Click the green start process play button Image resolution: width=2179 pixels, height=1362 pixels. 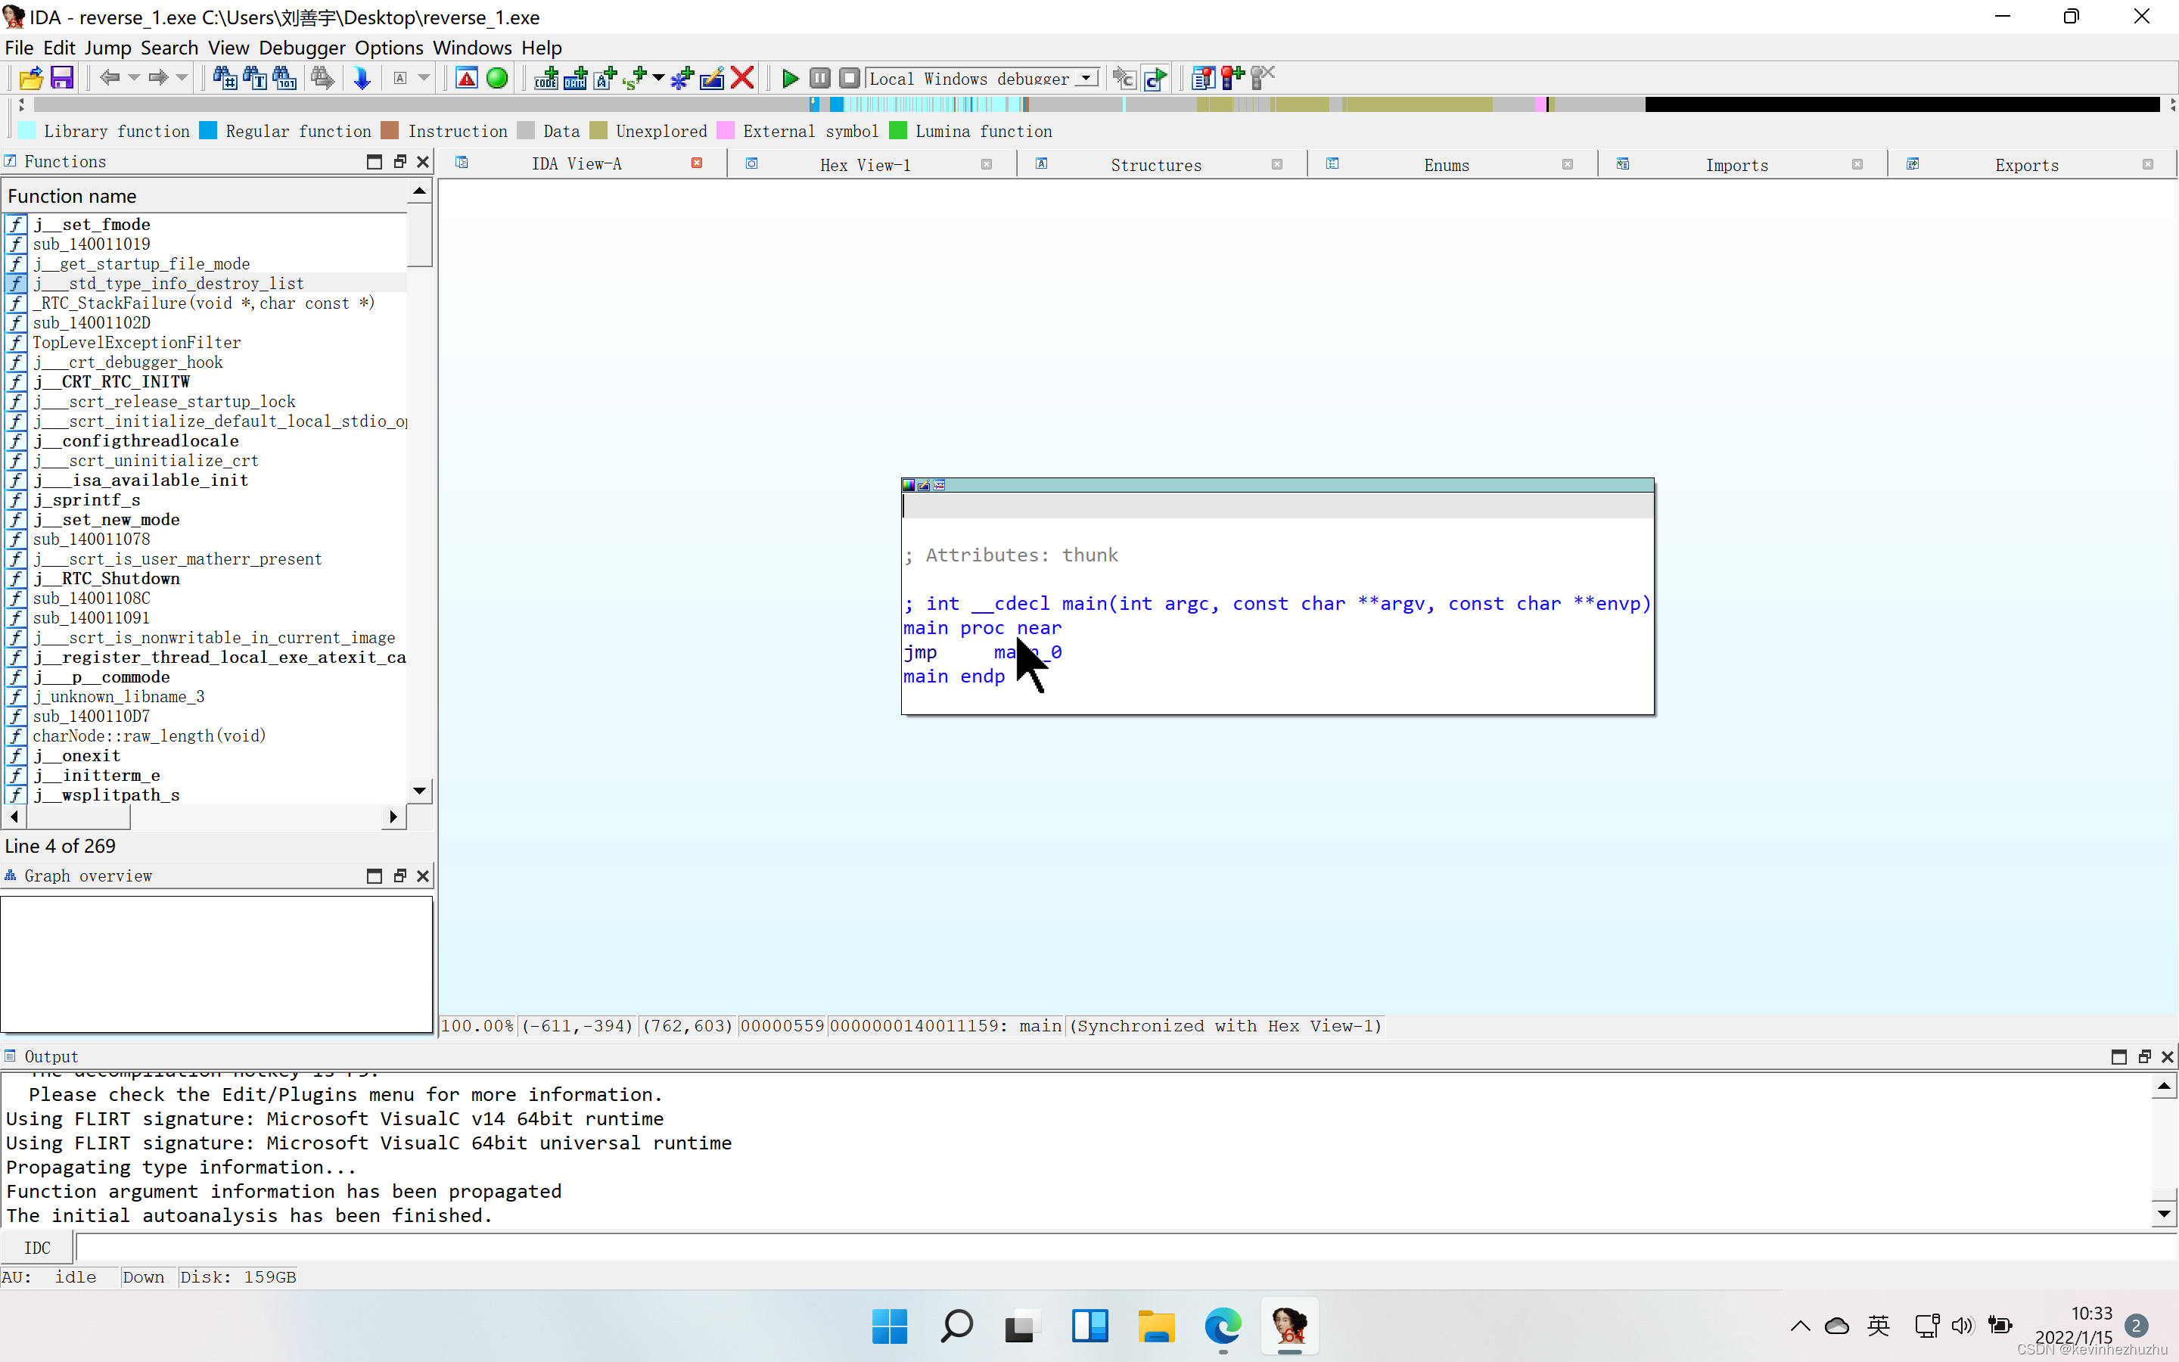pyautogui.click(x=790, y=79)
